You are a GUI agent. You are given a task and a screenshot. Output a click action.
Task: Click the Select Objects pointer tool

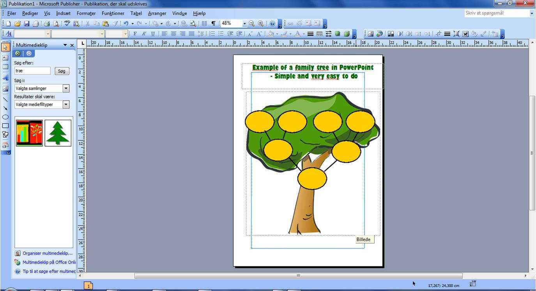[5, 47]
